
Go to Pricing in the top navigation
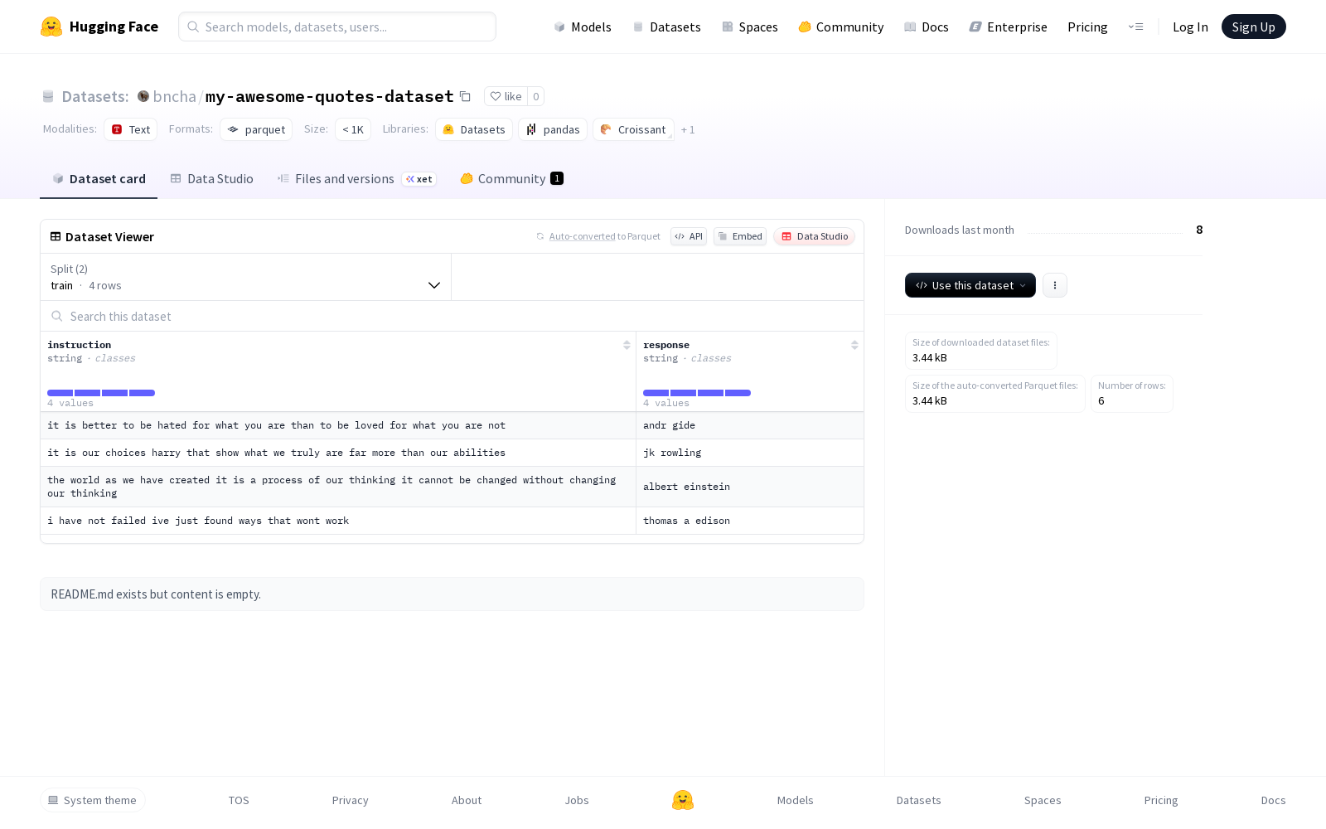[1087, 27]
